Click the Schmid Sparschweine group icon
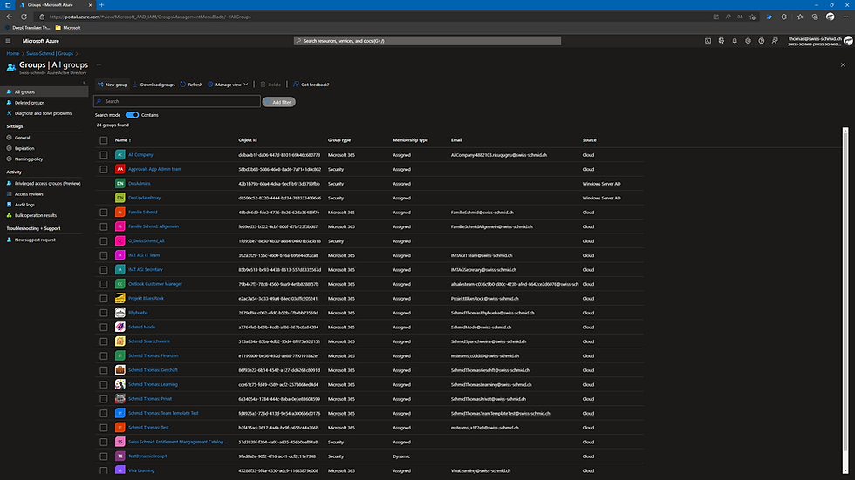855x480 pixels. (120, 341)
